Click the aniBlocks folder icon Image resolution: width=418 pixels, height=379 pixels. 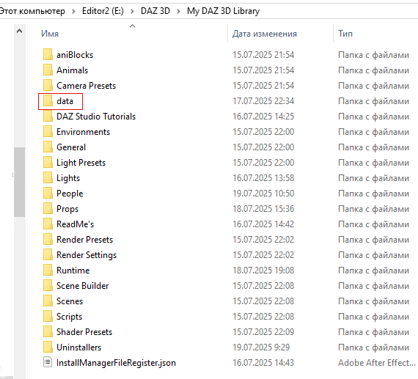click(x=48, y=55)
